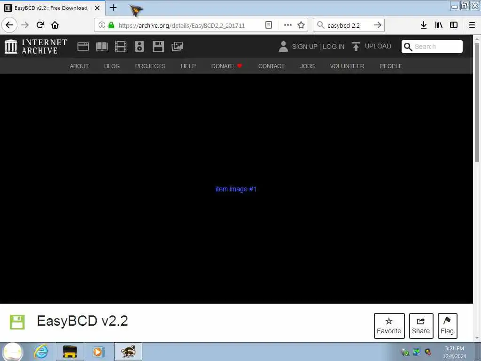Image resolution: width=481 pixels, height=361 pixels.
Task: Open the Web archive icon
Action: 83,47
